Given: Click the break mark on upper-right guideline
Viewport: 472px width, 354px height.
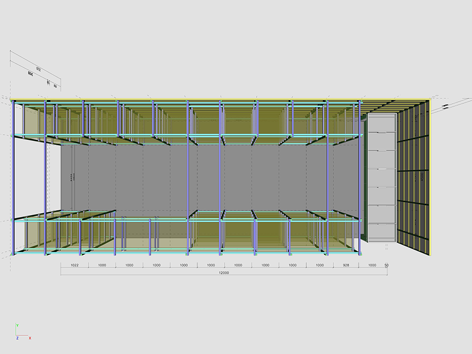Looking at the screenshot, I should 444,106.
